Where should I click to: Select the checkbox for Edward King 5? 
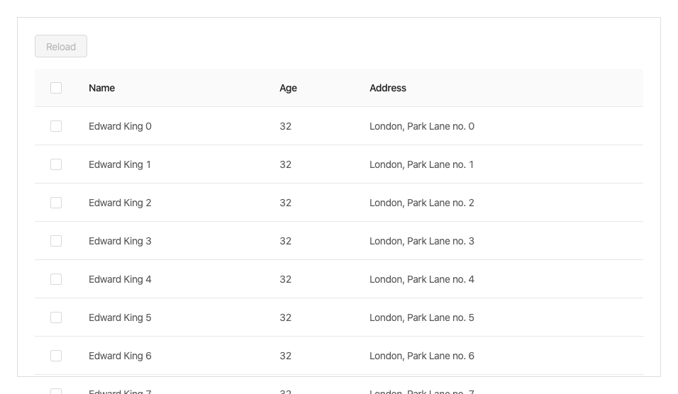(56, 317)
